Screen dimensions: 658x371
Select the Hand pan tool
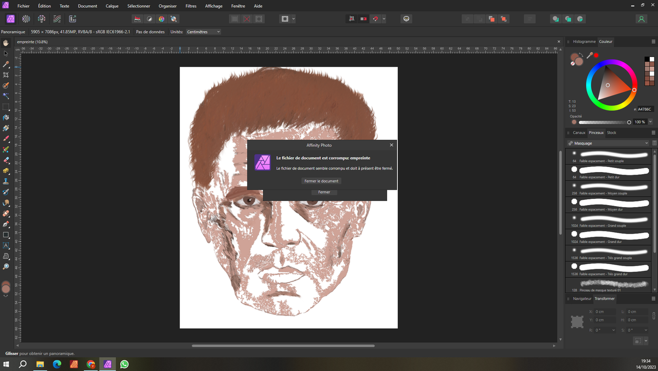tap(6, 43)
